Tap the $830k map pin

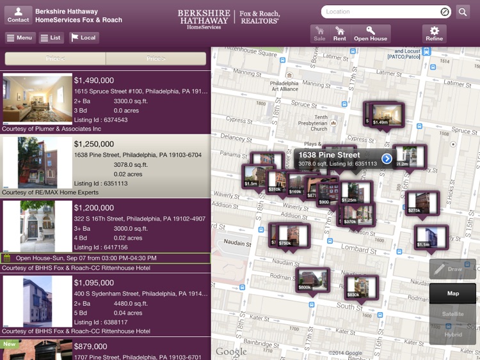click(x=362, y=288)
